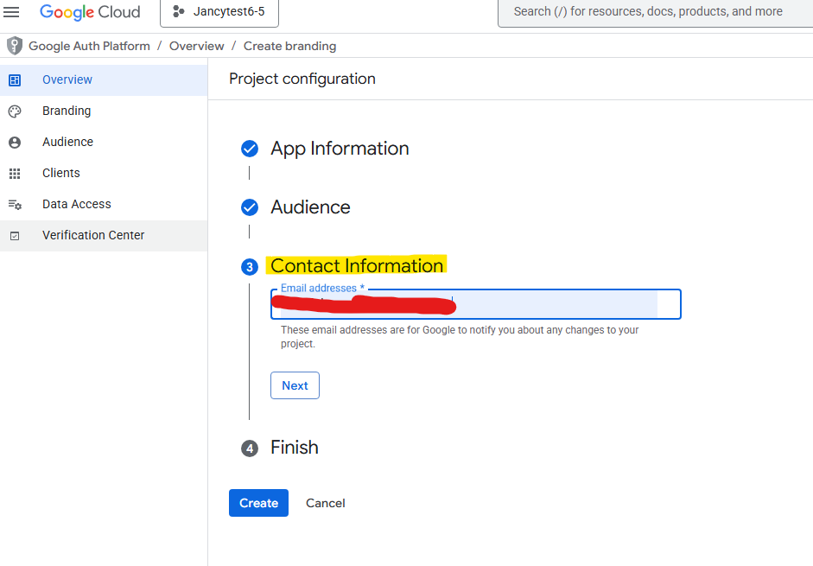Click the step 3 number badge
Viewport: 813px width, 566px height.
[250, 267]
